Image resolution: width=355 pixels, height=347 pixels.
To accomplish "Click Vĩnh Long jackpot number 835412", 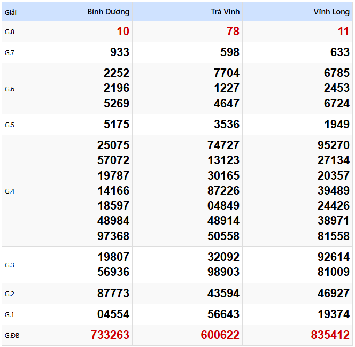I will pos(330,335).
